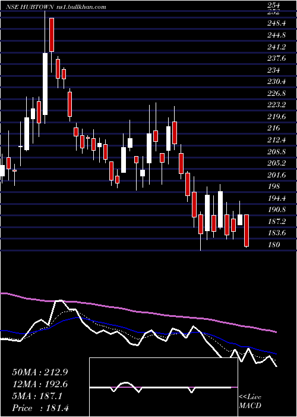Select the 248.4 price axis label
Image resolution: width=297 pixels, height=417 pixels.
276,23
